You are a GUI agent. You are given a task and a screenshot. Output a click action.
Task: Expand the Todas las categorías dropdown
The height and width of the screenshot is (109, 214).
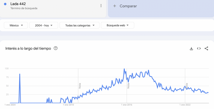pyautogui.click(x=79, y=25)
